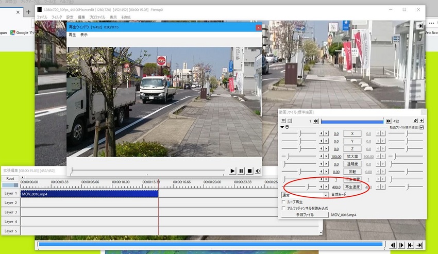This screenshot has height=254, width=438.
Task: Stop playback with the square icon
Action: click(x=249, y=171)
